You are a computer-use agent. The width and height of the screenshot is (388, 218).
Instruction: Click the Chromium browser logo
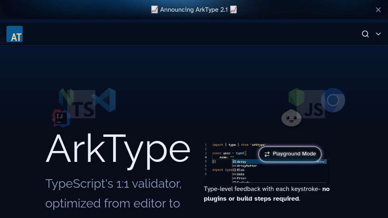pyautogui.click(x=333, y=100)
